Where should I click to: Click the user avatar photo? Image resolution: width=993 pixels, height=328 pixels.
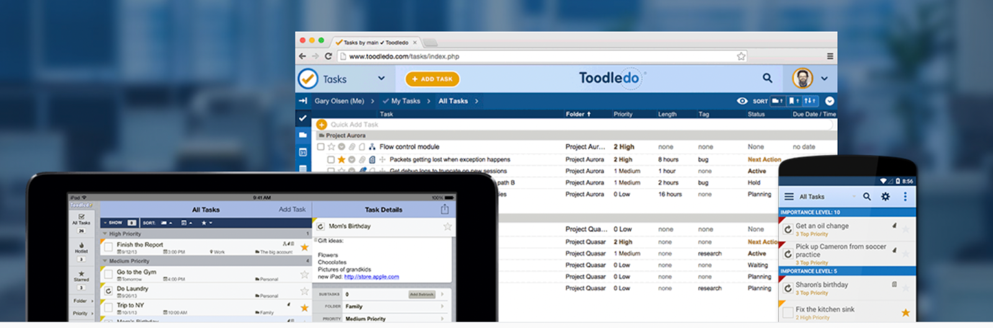(802, 78)
